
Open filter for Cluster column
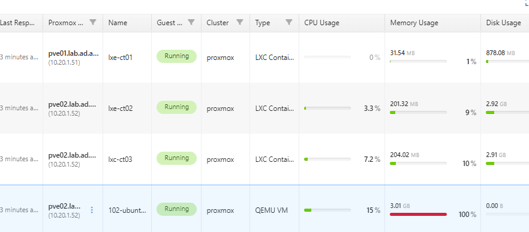(240, 22)
